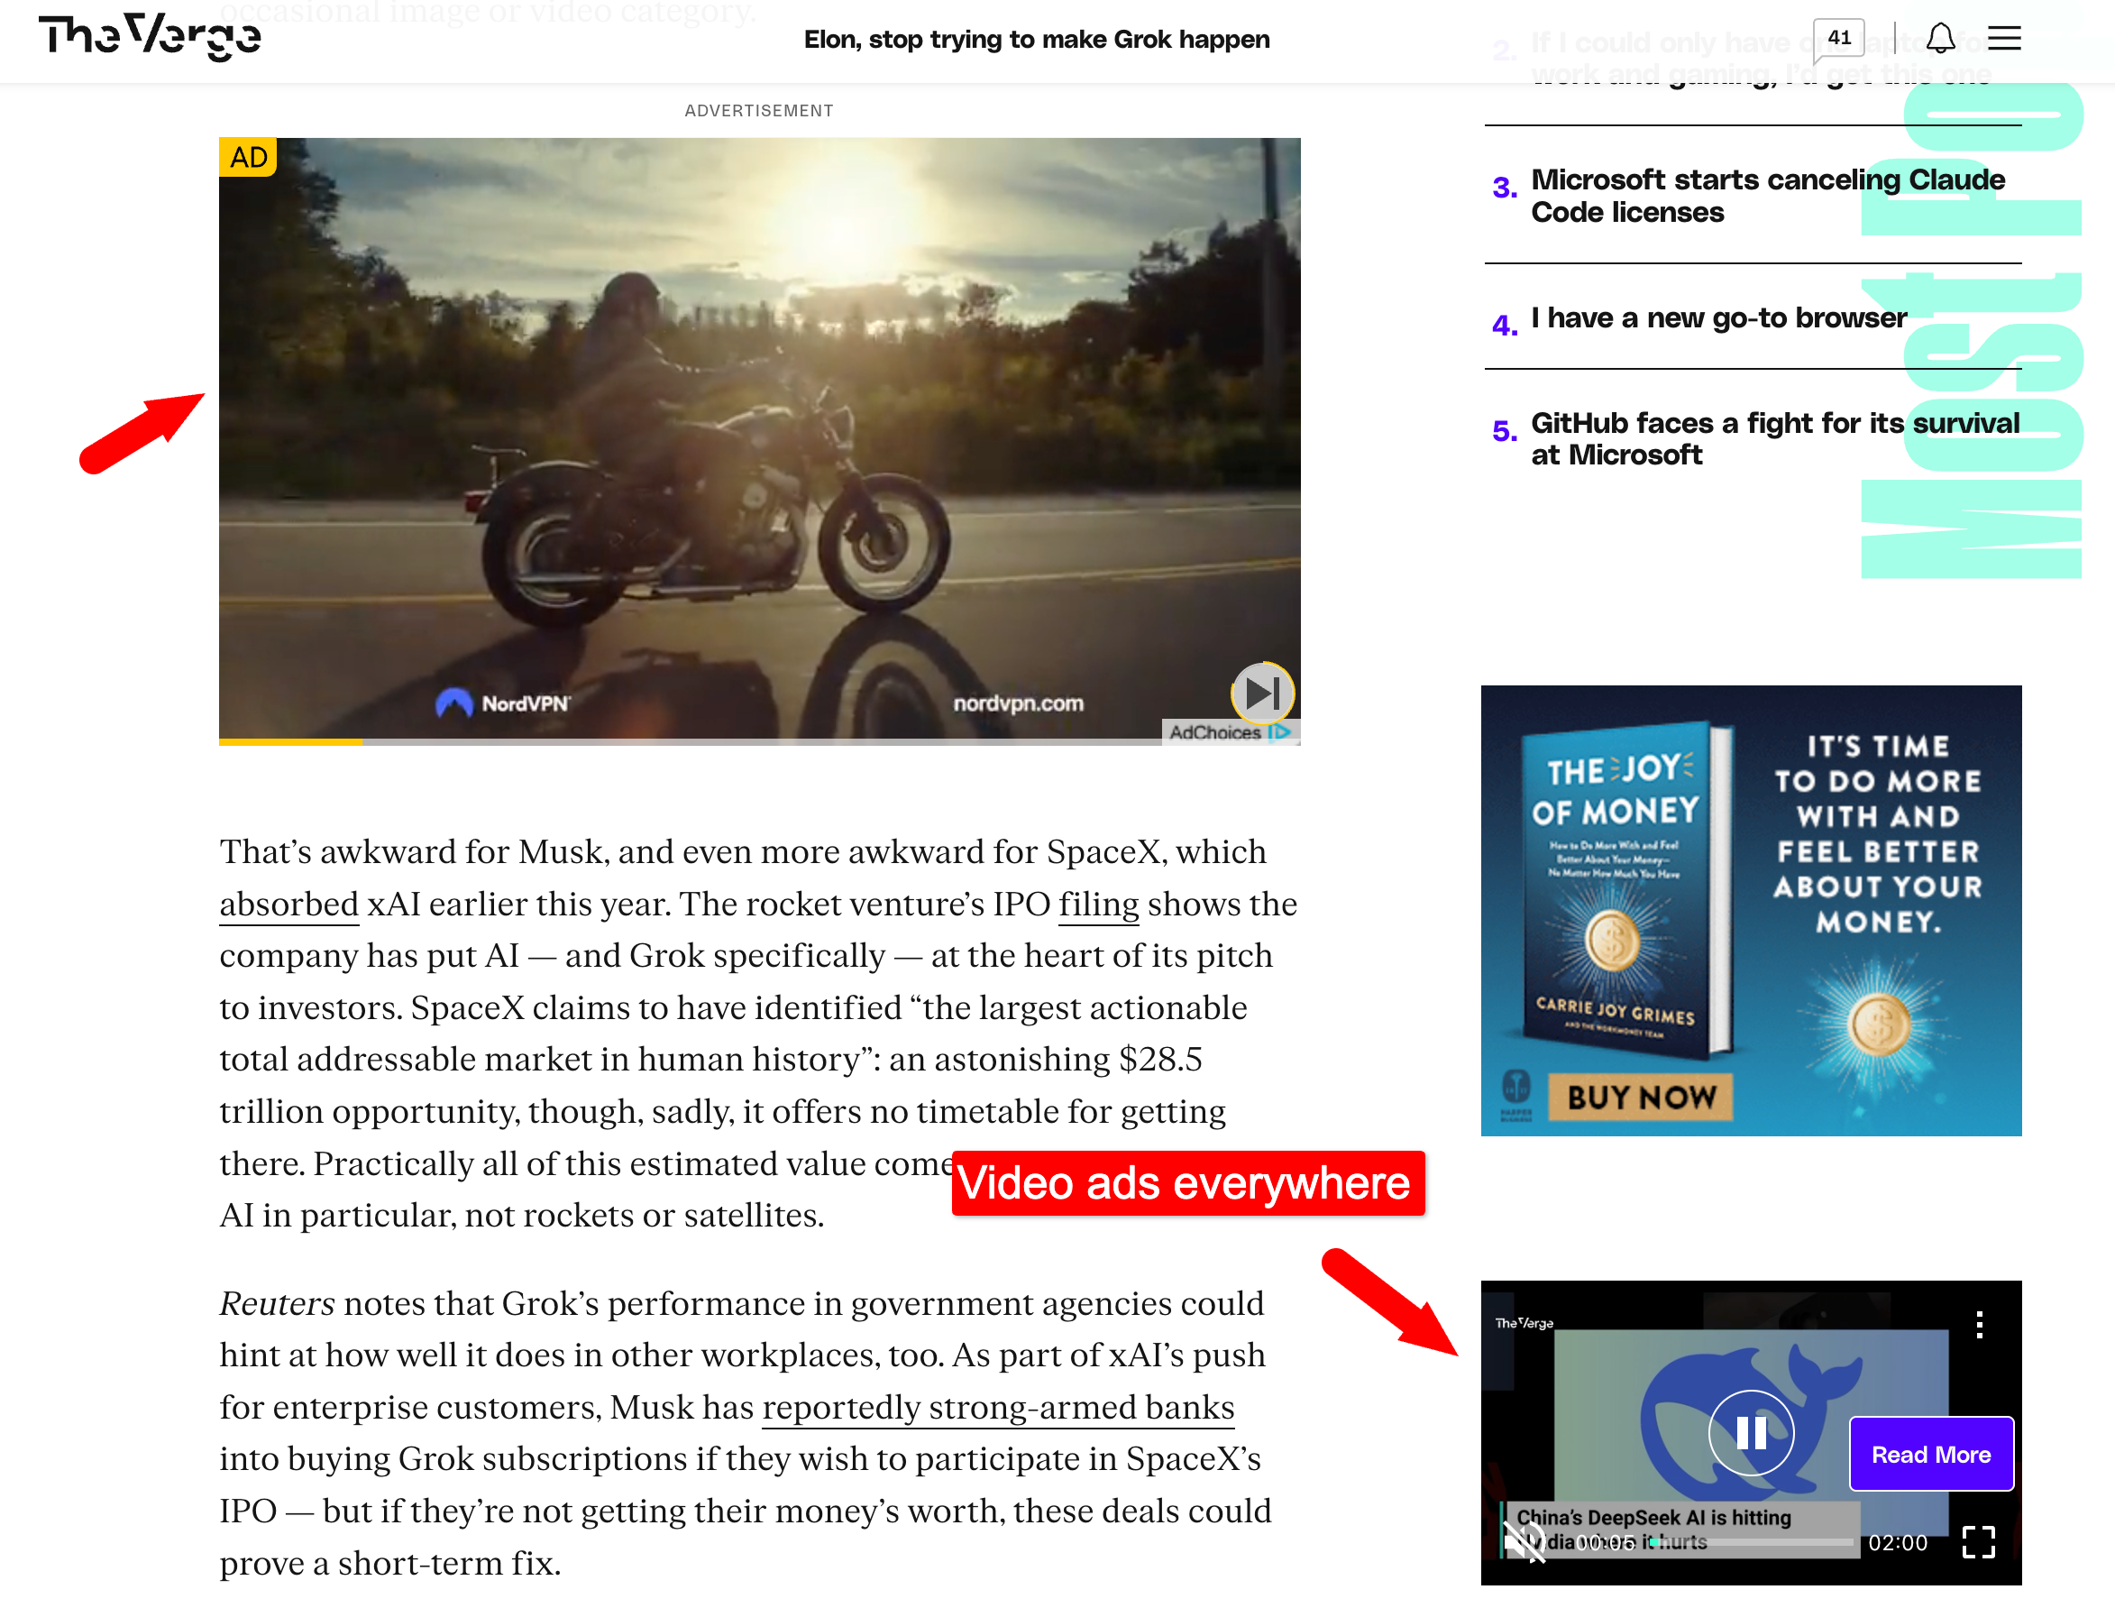2115x1608 pixels.
Task: Open notifications bell
Action: [x=1940, y=38]
